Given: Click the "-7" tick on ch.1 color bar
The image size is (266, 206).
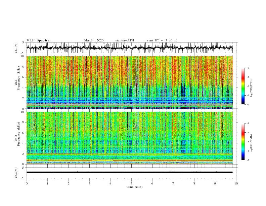Looking at the screenshot, I should [x=248, y=104].
